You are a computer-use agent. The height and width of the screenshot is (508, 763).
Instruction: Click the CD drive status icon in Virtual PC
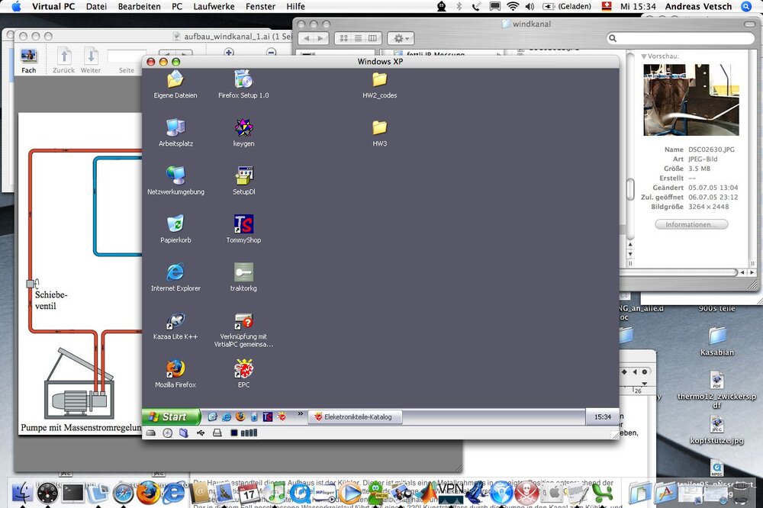pos(167,432)
